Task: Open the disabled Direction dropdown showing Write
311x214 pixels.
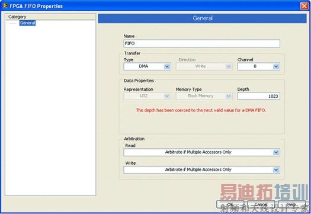Action: pos(204,66)
